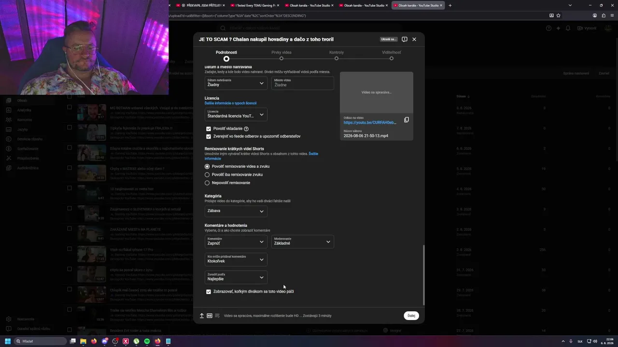Click the file name 2026-08-06 21-50-13.mp4
The image size is (618, 347).
tap(366, 136)
